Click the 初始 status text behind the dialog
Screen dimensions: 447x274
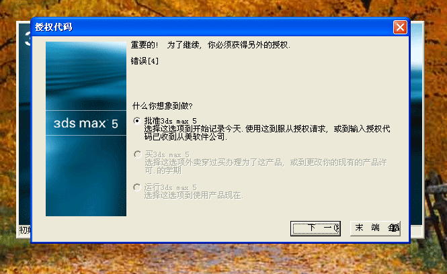coord(25,230)
